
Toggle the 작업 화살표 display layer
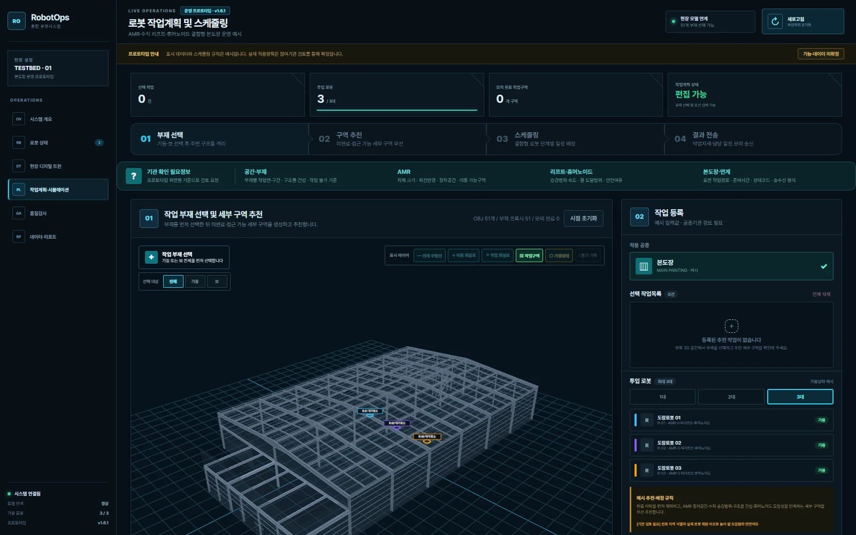pyautogui.click(x=498, y=256)
